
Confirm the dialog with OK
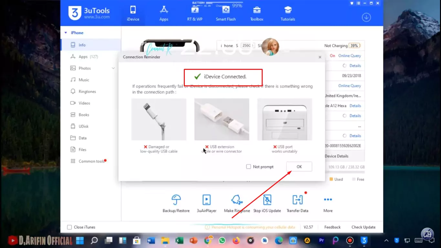coord(299,167)
